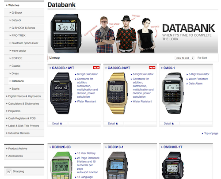
Task: Click the Detail page icon under CA56-1
Action: pos(173,124)
